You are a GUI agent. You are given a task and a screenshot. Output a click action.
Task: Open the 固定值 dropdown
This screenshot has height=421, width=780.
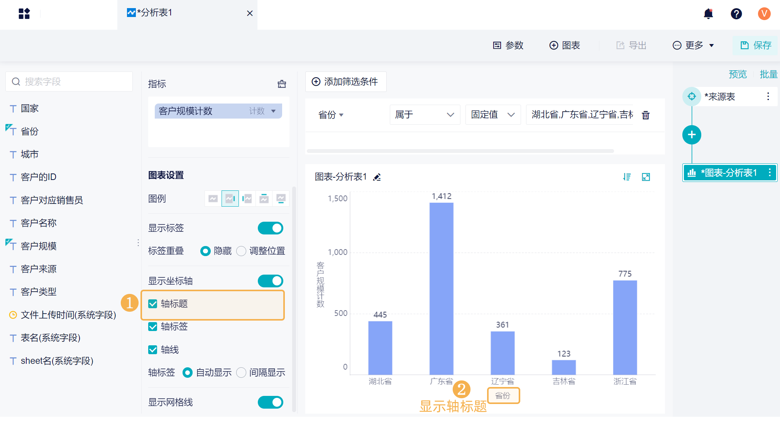(493, 115)
